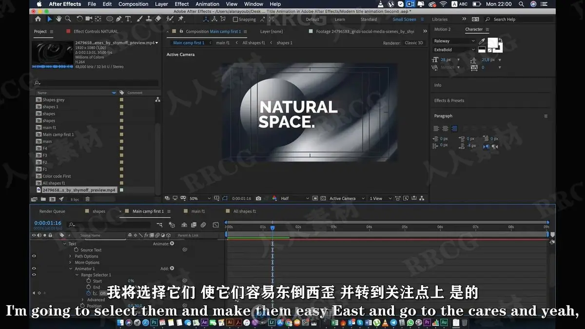The height and width of the screenshot is (329, 585).
Task: Toggle visibility eye for Path Options row
Action: point(34,256)
